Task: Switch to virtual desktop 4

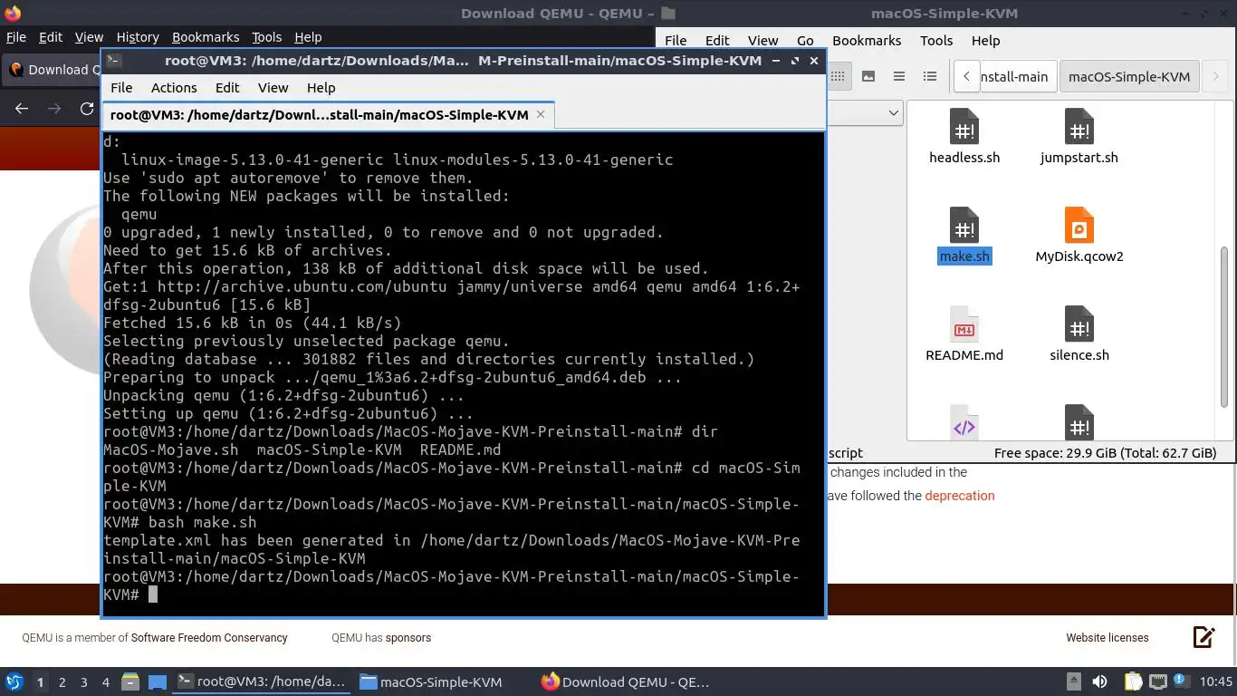Action: 105,682
